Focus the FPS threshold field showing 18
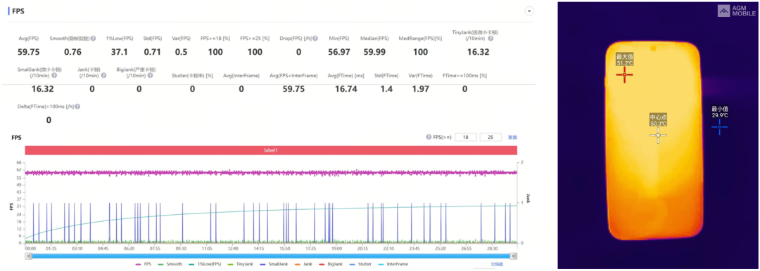Image resolution: width=760 pixels, height=271 pixels. click(x=465, y=138)
